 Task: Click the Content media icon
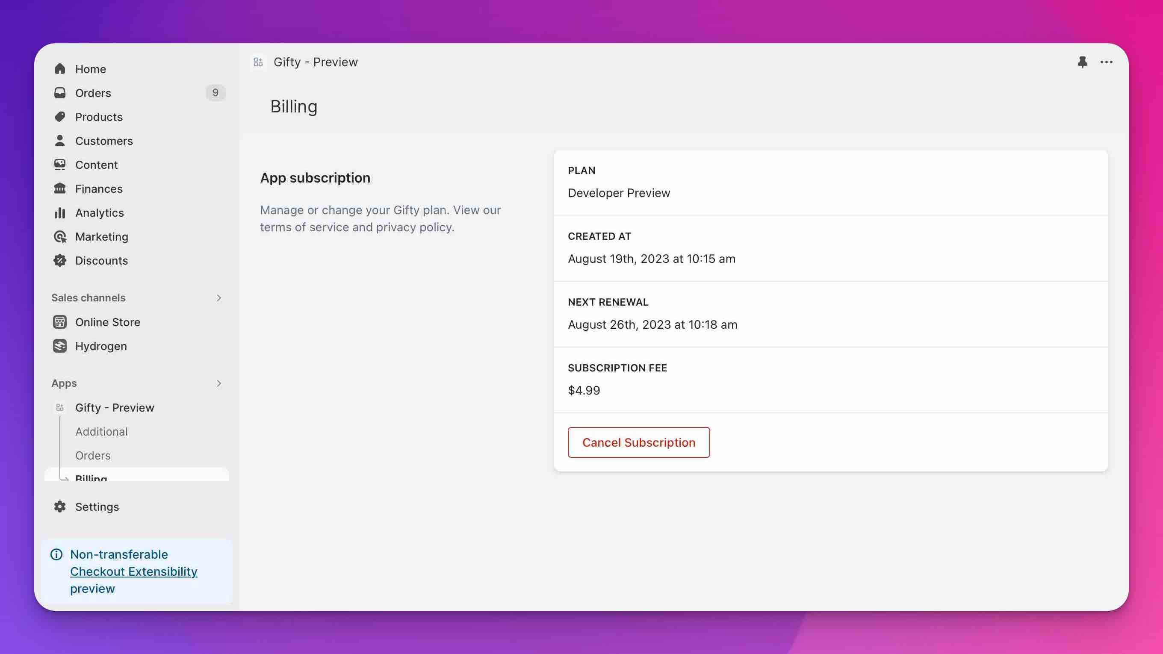[59, 165]
